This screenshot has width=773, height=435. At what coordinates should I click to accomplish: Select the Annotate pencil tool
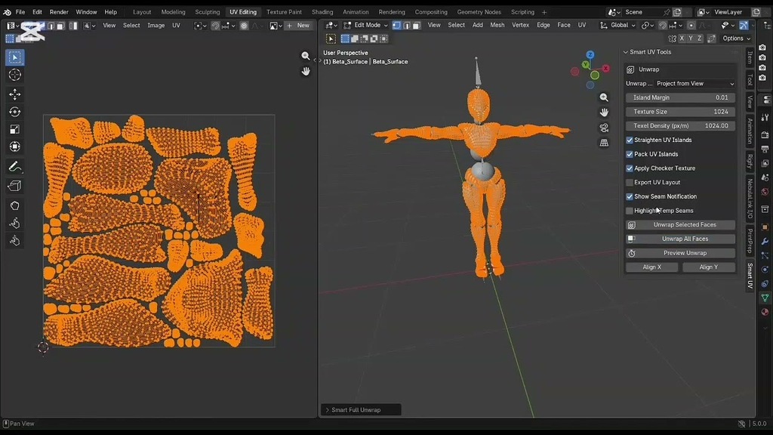[x=15, y=167]
